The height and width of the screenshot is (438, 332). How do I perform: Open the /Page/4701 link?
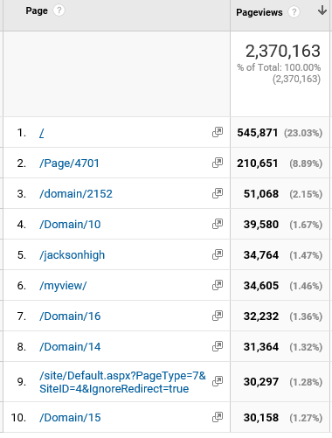69,163
